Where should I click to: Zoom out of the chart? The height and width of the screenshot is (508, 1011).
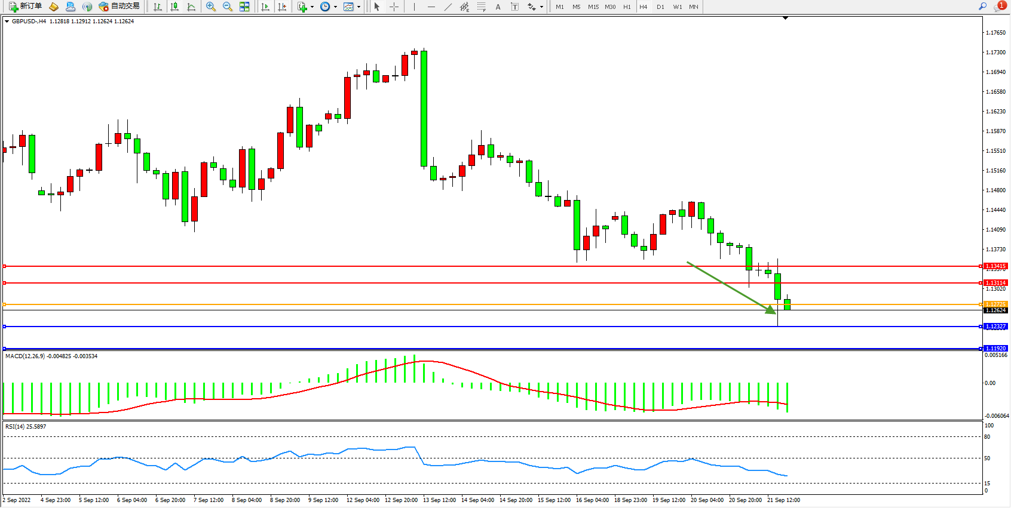coord(228,7)
